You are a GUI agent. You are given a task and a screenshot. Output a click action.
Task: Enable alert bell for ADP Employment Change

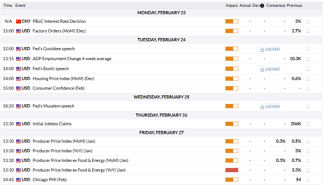308,59
